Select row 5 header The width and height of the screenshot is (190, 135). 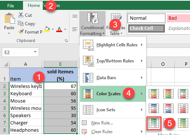pyautogui.click(x=4, y=108)
